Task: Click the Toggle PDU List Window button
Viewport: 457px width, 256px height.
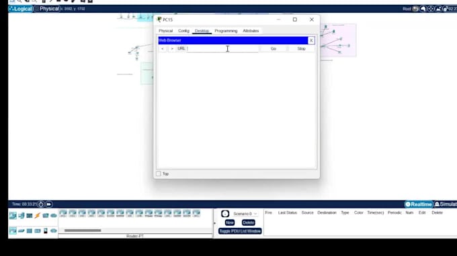Action: (240, 231)
